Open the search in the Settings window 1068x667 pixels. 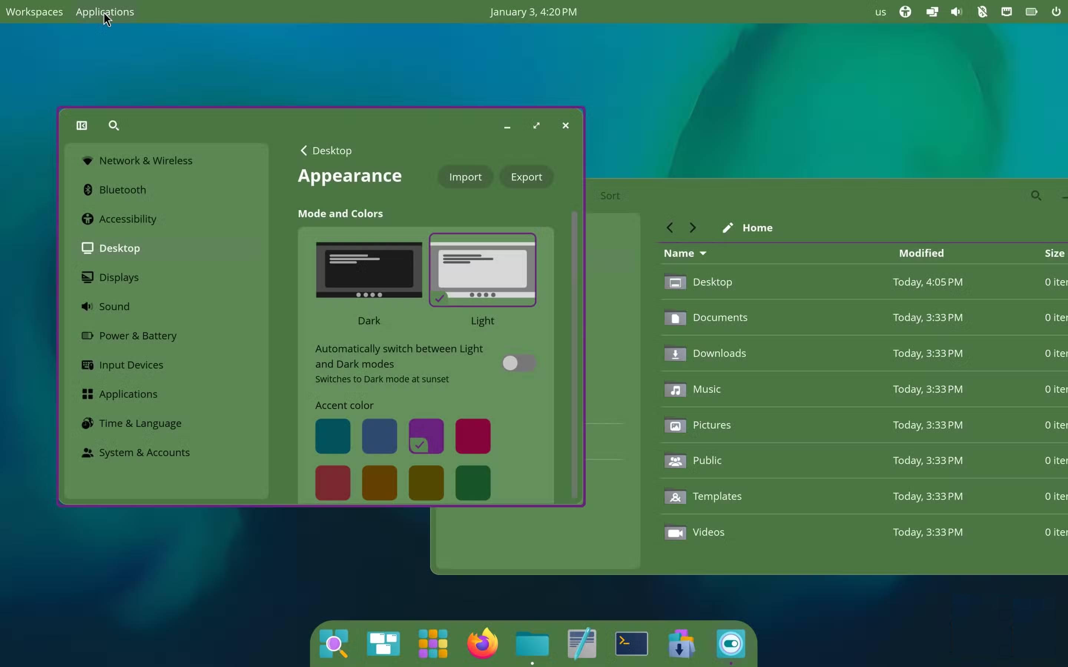(x=113, y=125)
